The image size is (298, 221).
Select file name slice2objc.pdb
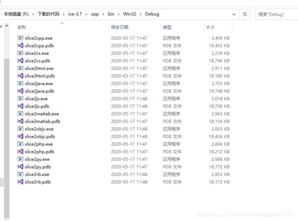point(40,136)
